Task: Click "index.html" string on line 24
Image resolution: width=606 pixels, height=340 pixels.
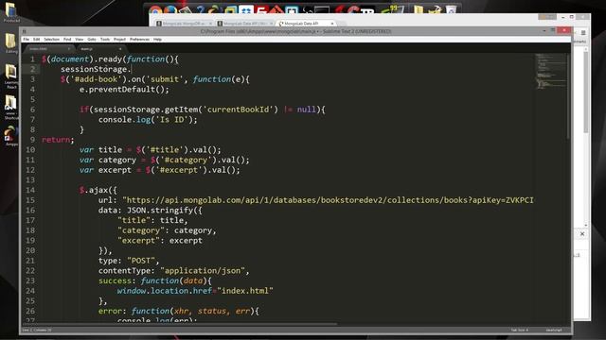Action: [x=245, y=291]
